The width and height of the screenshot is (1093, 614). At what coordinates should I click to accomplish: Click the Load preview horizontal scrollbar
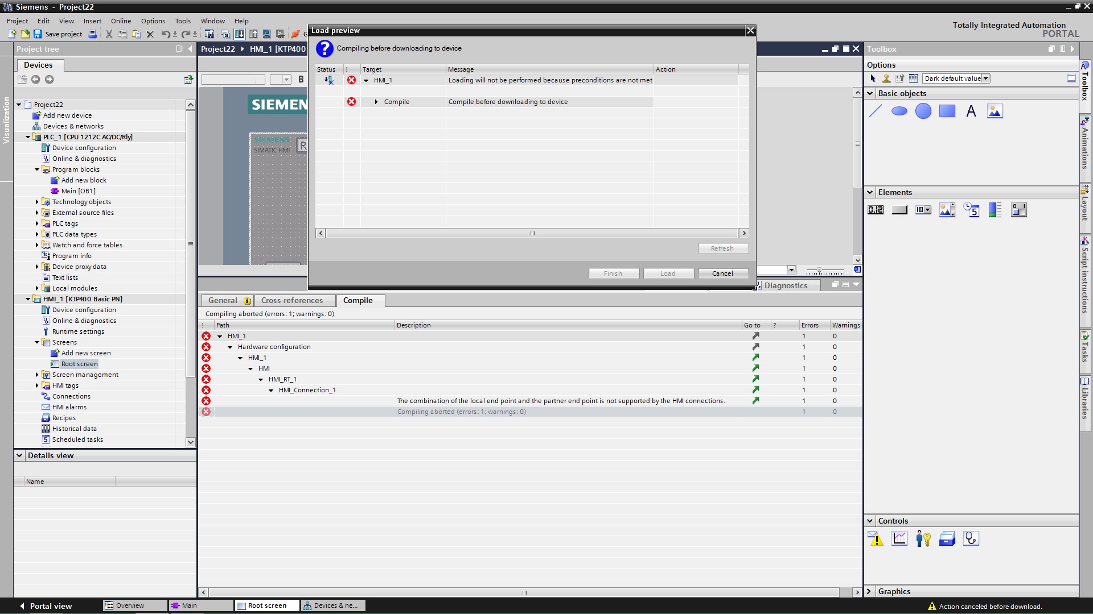click(532, 233)
